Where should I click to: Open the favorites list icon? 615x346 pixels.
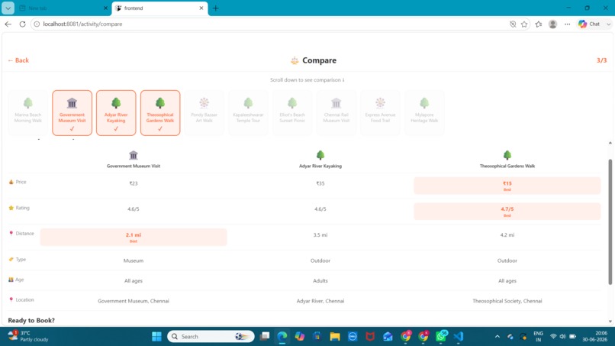click(539, 24)
